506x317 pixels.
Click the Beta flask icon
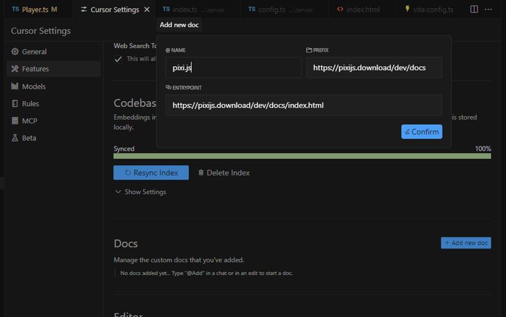(15, 138)
